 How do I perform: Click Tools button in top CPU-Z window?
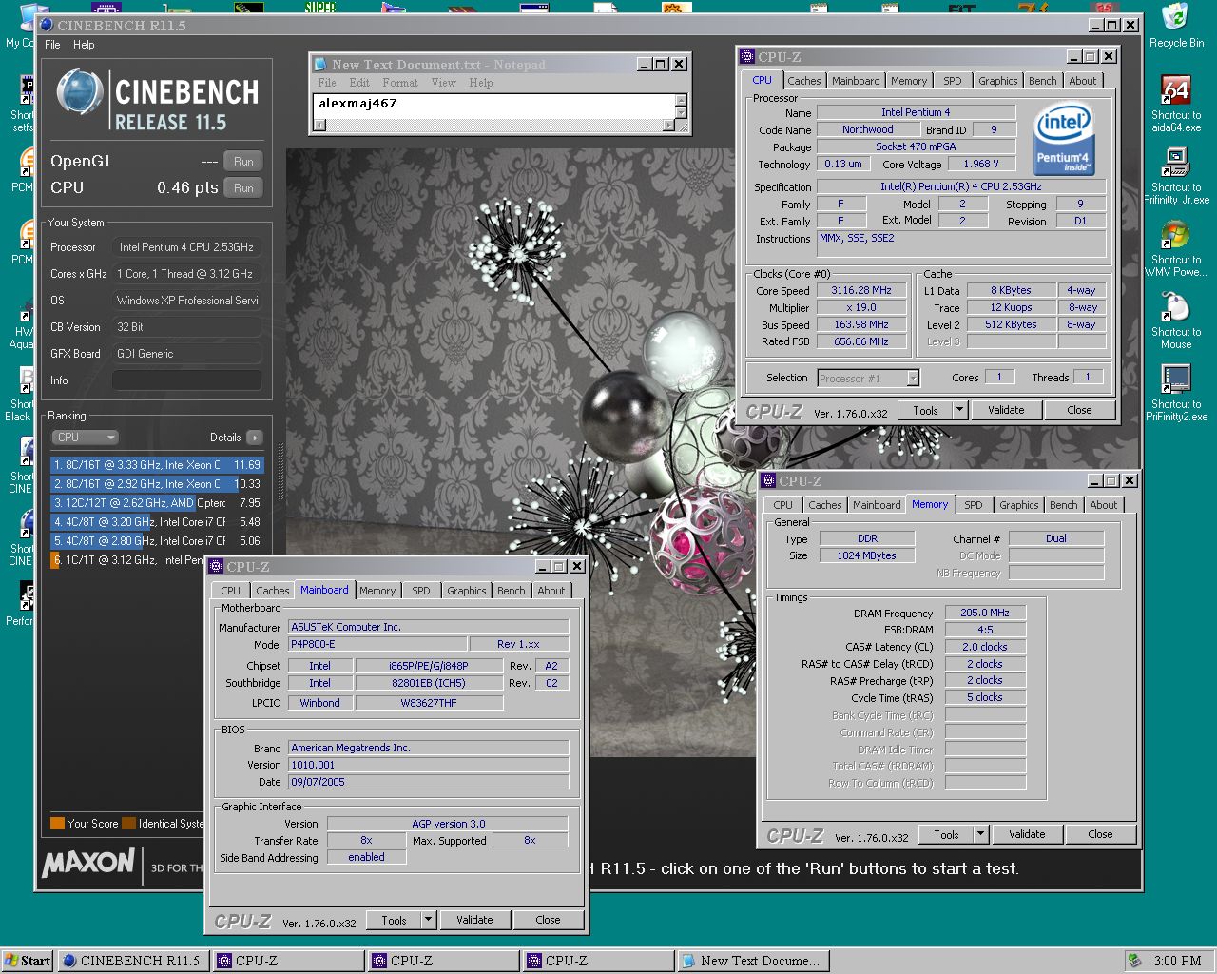tap(925, 410)
